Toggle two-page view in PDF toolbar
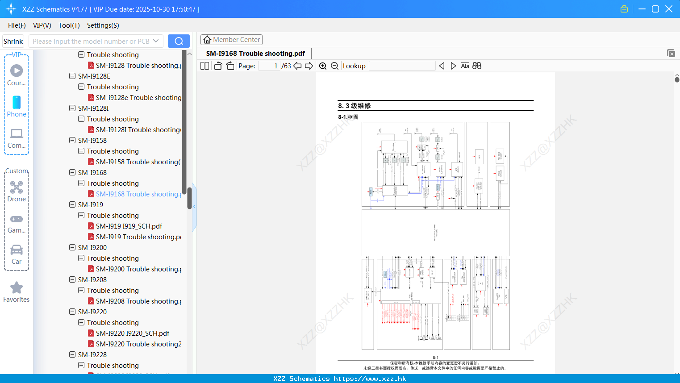This screenshot has height=383, width=680. click(x=204, y=66)
